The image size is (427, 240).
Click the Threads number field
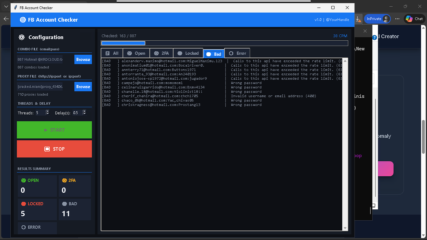pyautogui.click(x=40, y=113)
